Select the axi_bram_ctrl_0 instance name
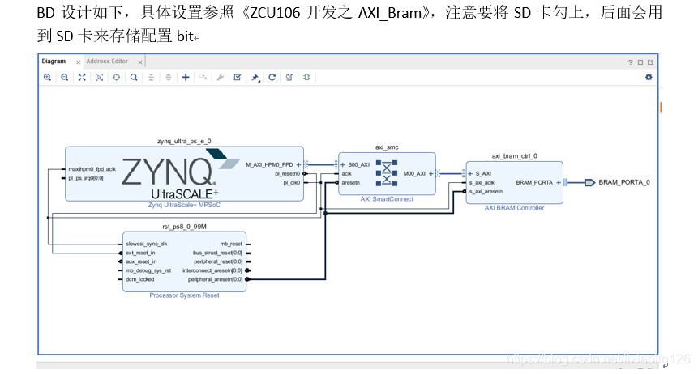Screen dimensions: 698x374 click(514, 156)
